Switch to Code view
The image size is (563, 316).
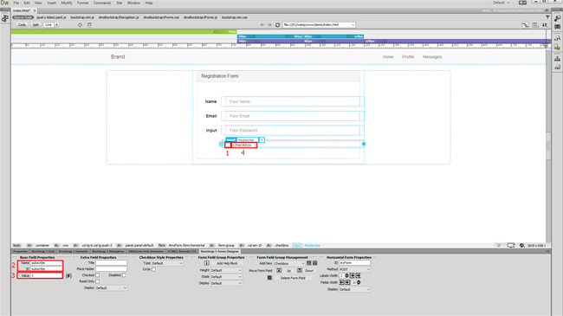click(22, 25)
